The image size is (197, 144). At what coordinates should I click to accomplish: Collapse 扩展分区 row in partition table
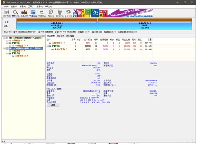(47, 46)
